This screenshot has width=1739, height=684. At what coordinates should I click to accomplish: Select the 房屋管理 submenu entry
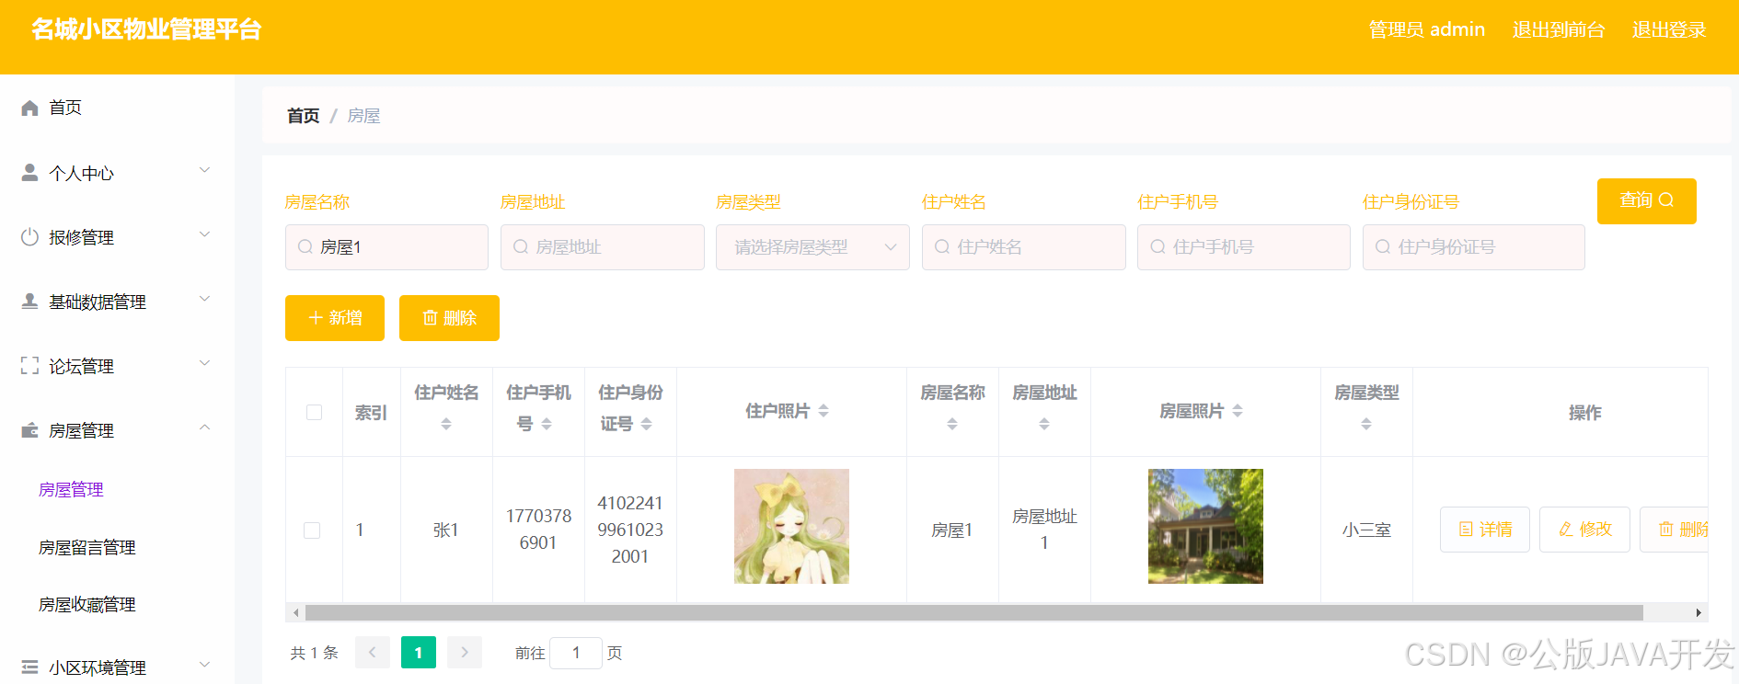click(x=71, y=489)
